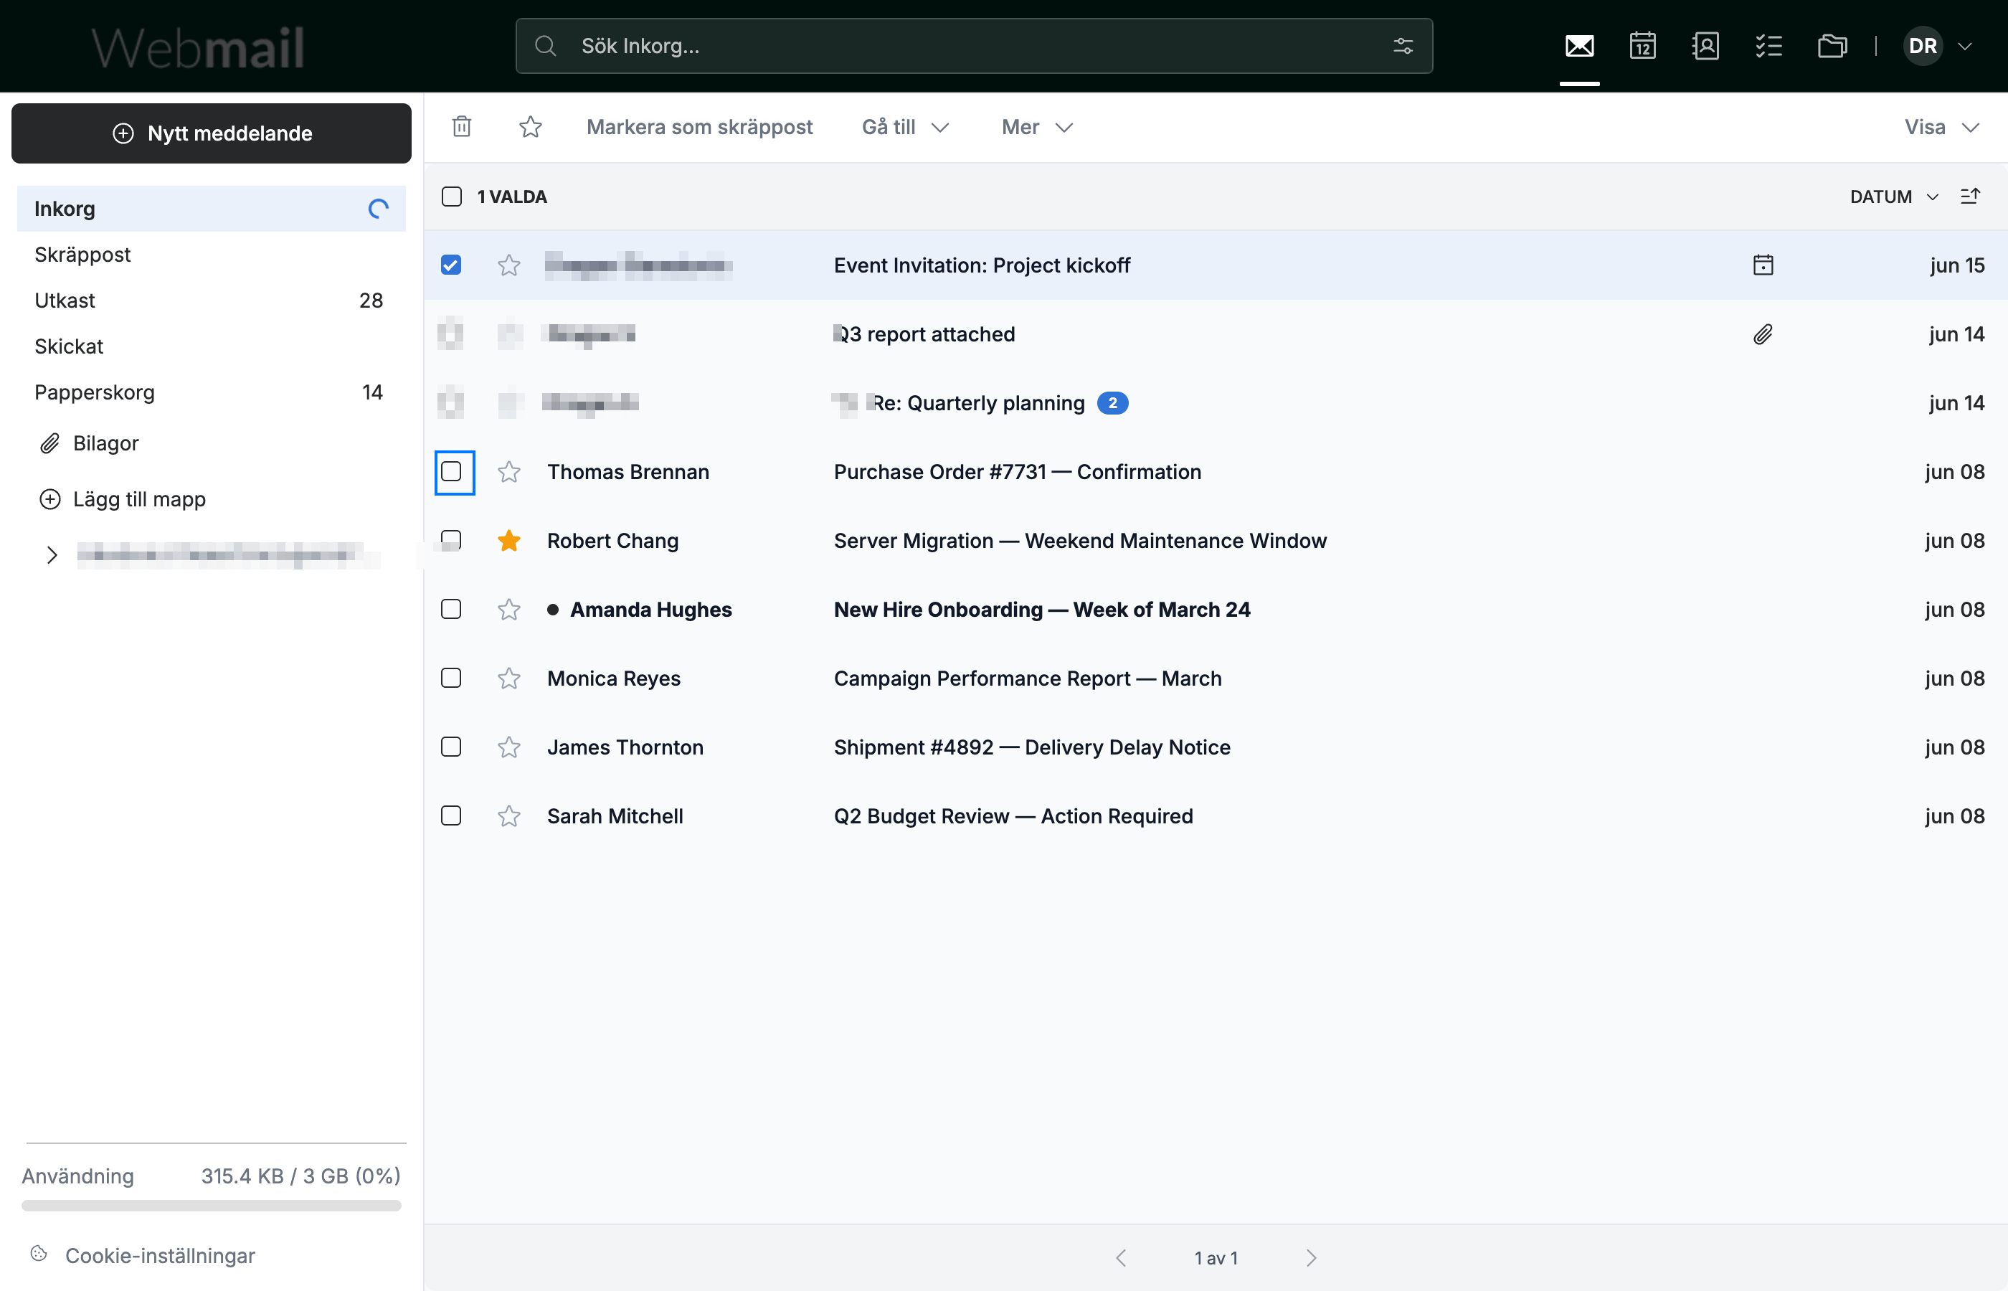
Task: Check the Amanda Hughes message checkbox
Action: (451, 609)
